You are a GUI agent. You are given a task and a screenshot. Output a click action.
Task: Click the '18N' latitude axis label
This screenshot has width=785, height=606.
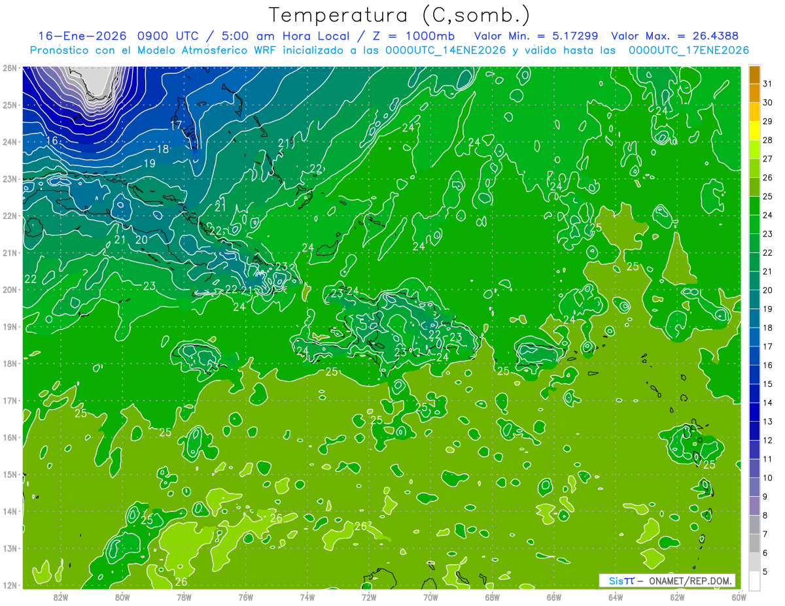click(x=10, y=363)
